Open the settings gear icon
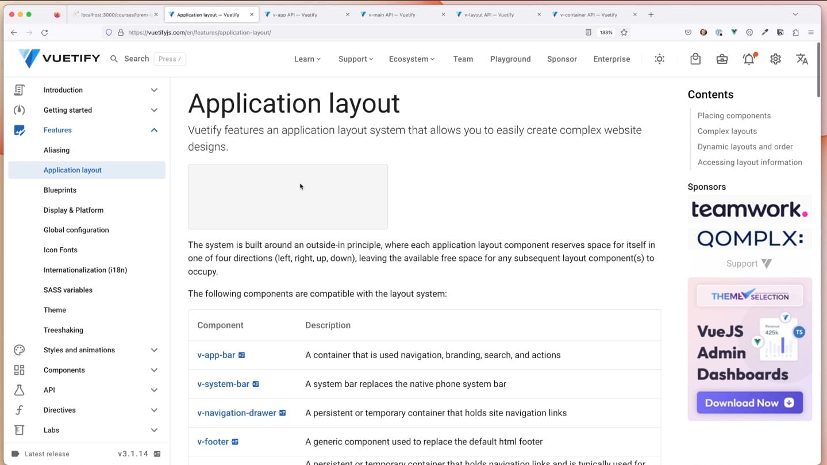827x465 pixels. pos(775,59)
